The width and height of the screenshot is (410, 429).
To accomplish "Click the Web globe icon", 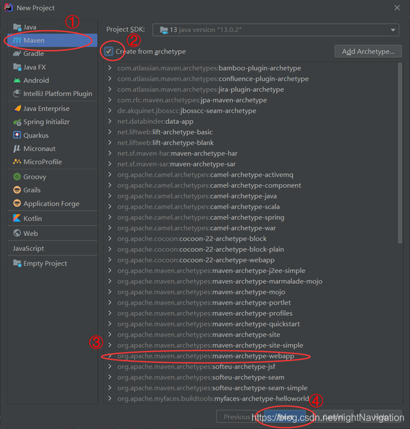I will pos(17,233).
